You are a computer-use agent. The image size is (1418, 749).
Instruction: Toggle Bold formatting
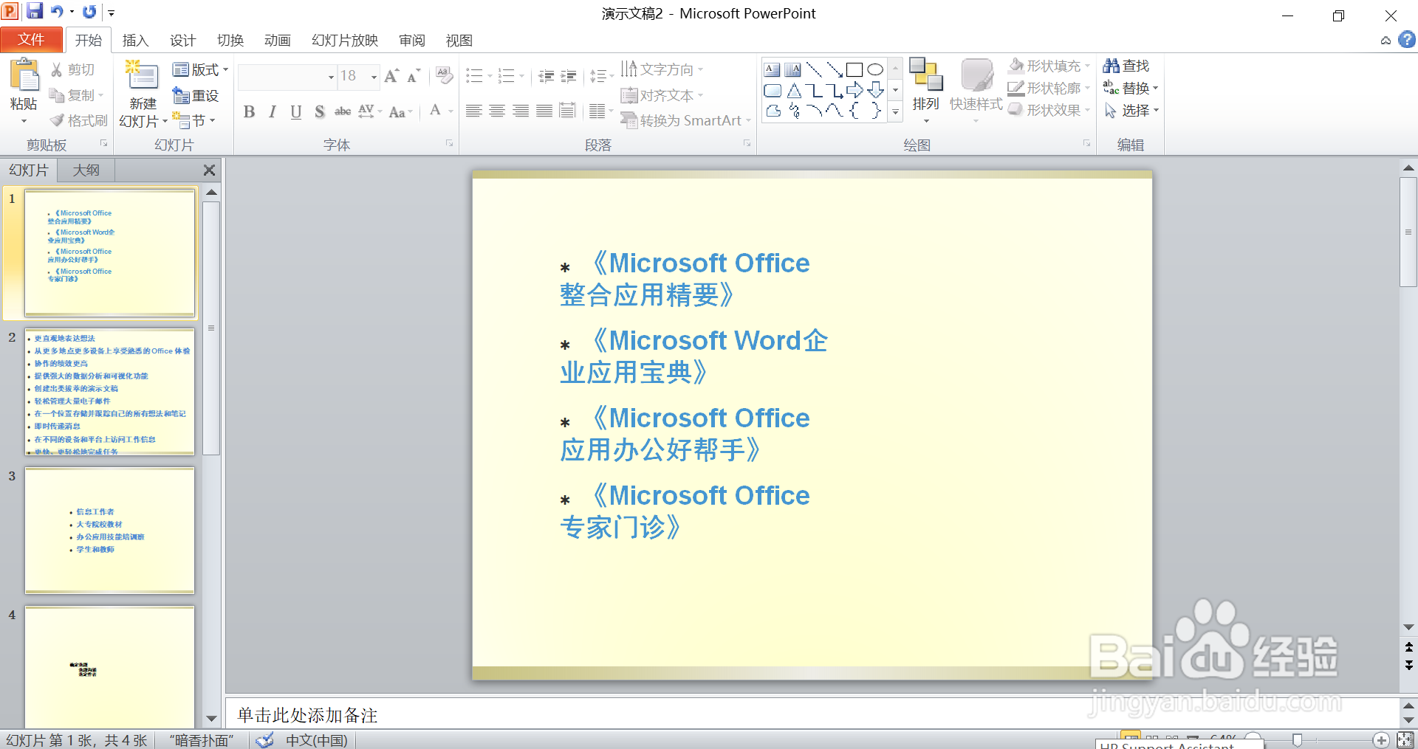click(249, 111)
